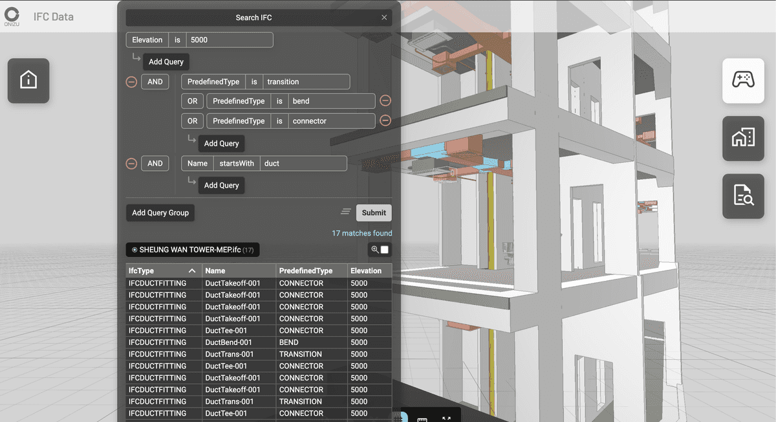Sort the table by IfcType column
Viewport: 776px width, 422px height.
click(x=164, y=271)
